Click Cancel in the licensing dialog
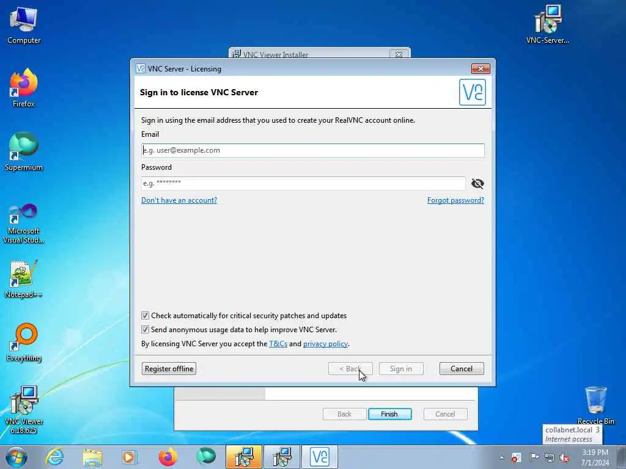Screen dimensions: 626x469 (x=462, y=368)
